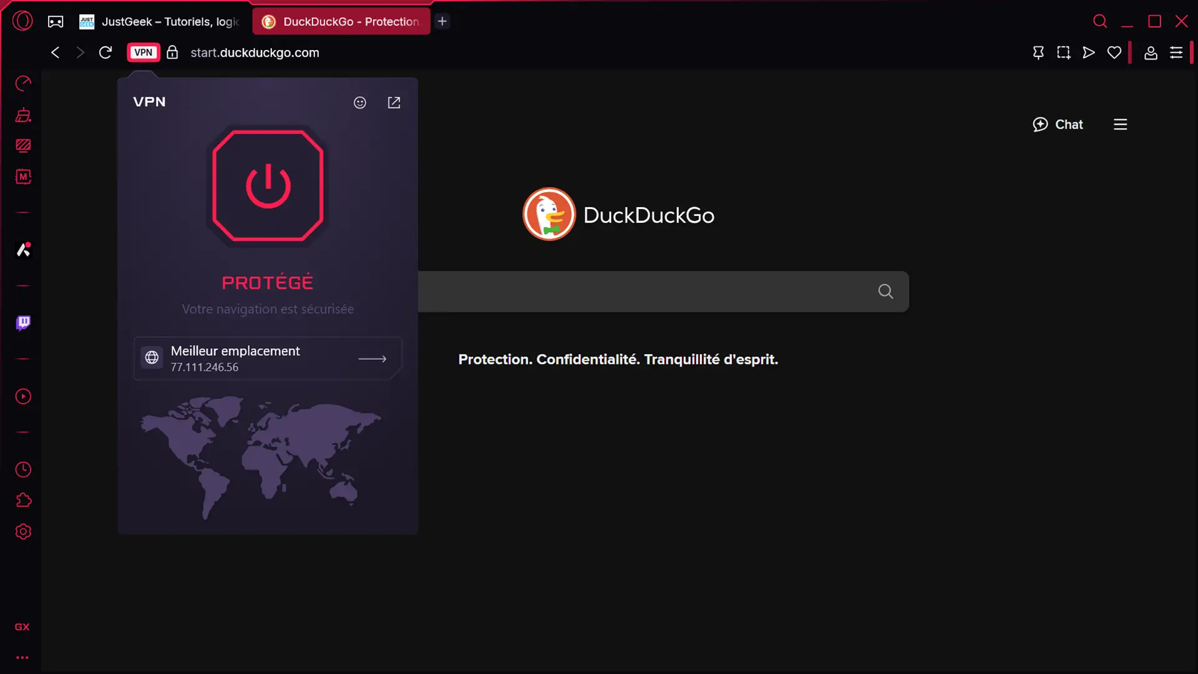This screenshot has height=674, width=1198.
Task: Click the VPN badge in address bar
Action: 144,52
